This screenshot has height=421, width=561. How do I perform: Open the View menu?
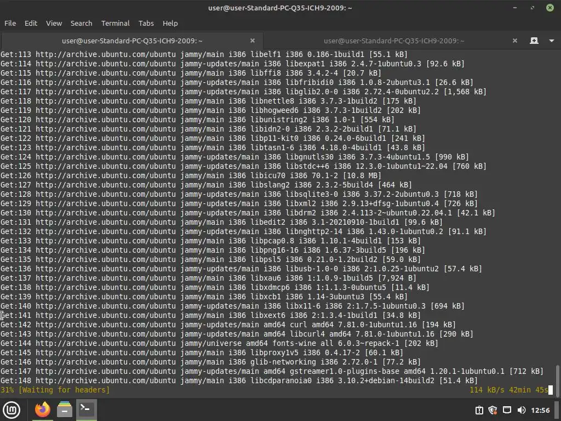point(54,23)
